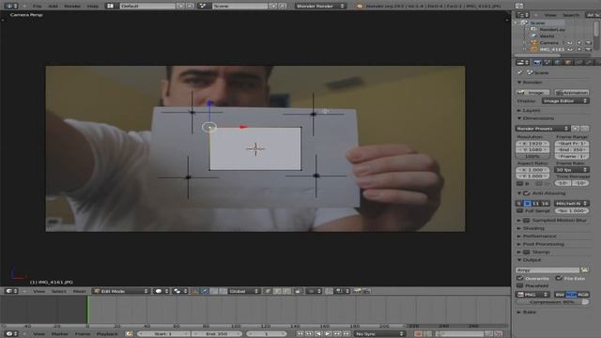
Task: Add a render preset with plus button
Action: [x=576, y=129]
